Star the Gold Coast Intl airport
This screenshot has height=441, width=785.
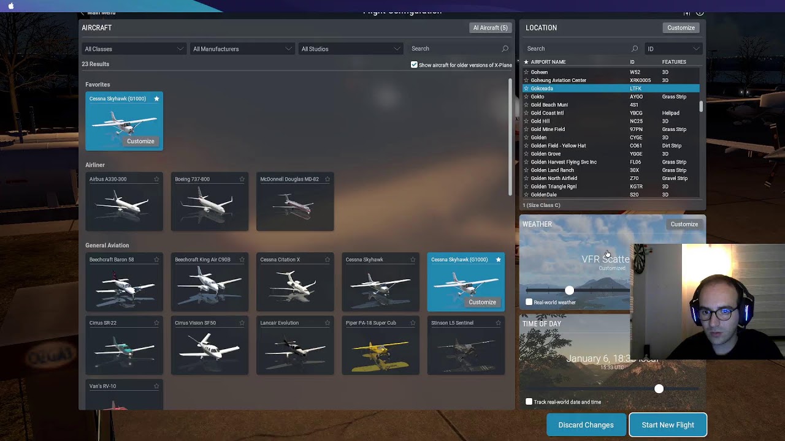click(x=526, y=113)
